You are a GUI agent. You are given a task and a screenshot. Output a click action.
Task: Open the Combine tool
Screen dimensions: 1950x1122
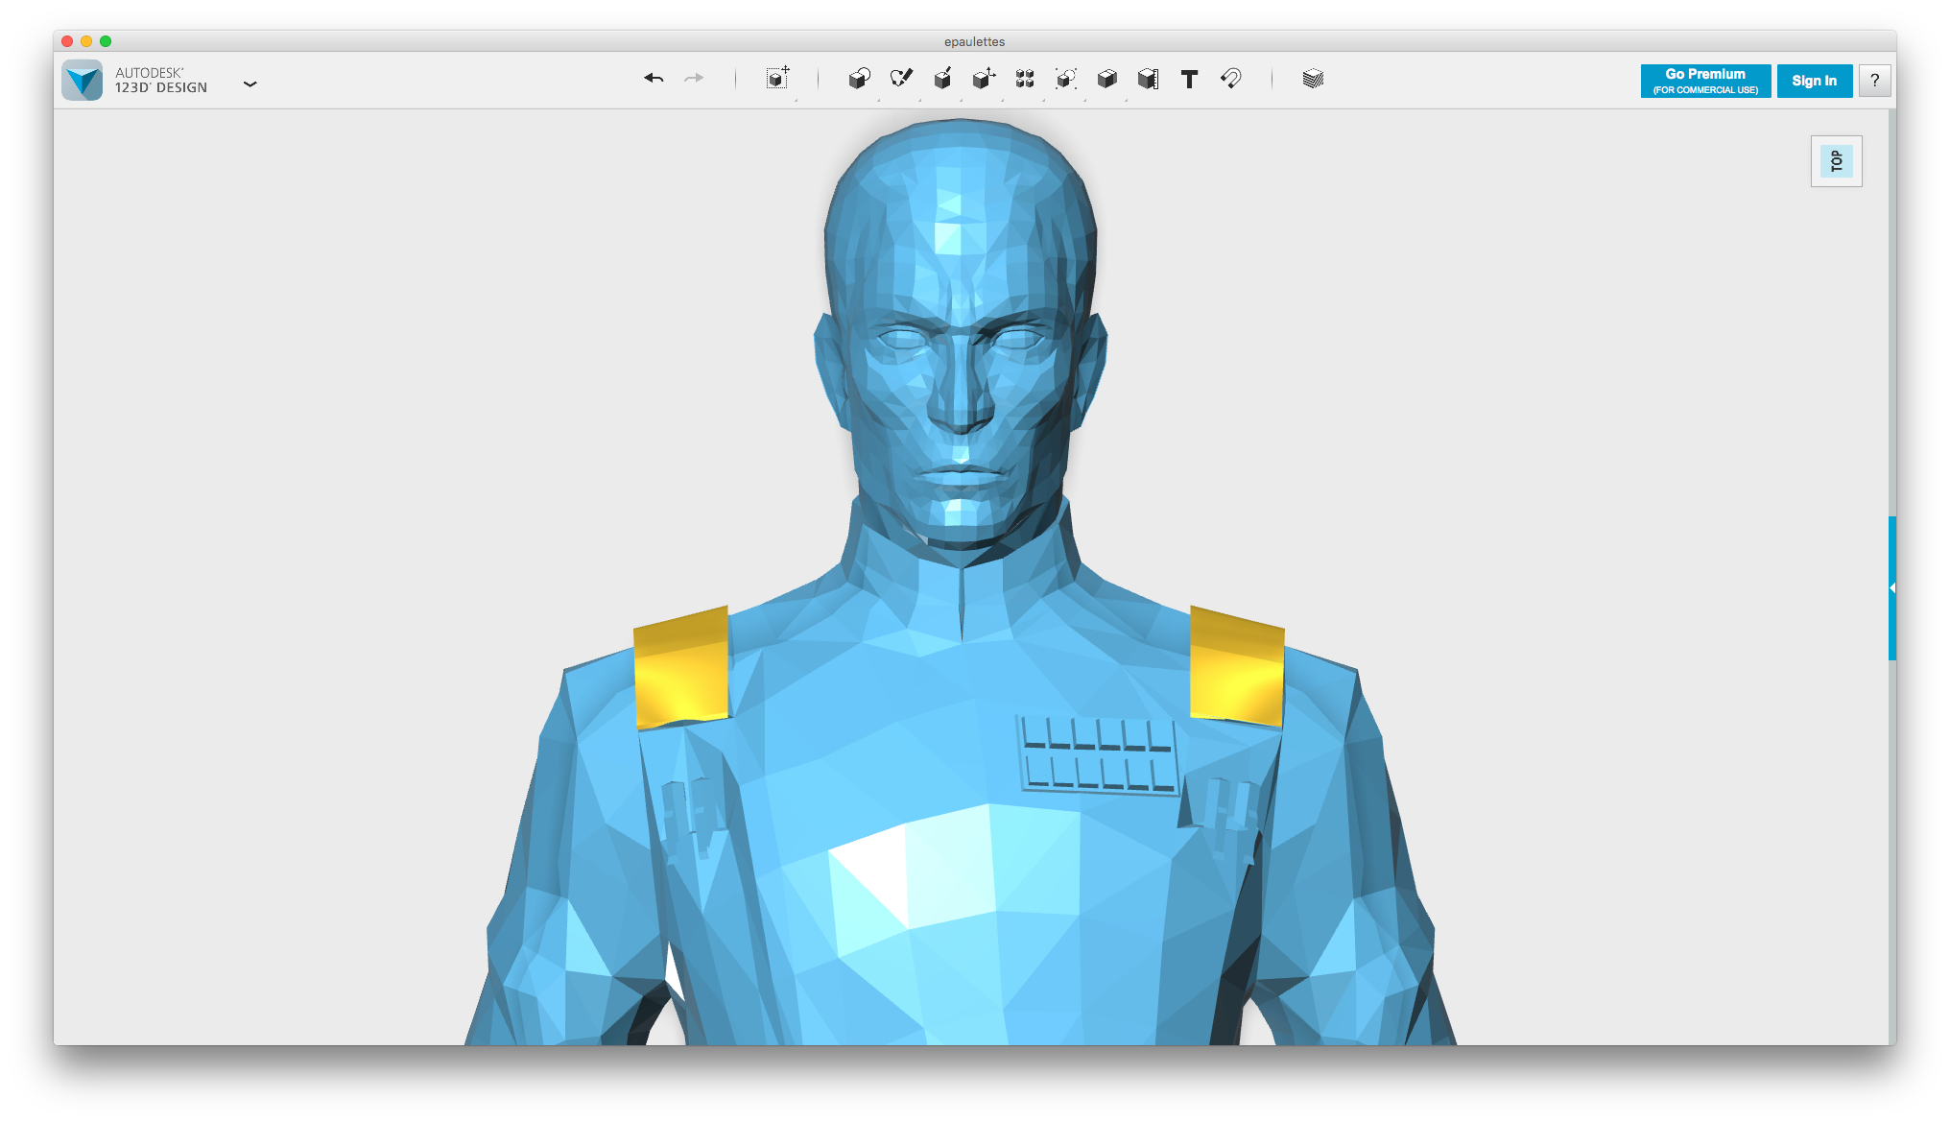1107,79
